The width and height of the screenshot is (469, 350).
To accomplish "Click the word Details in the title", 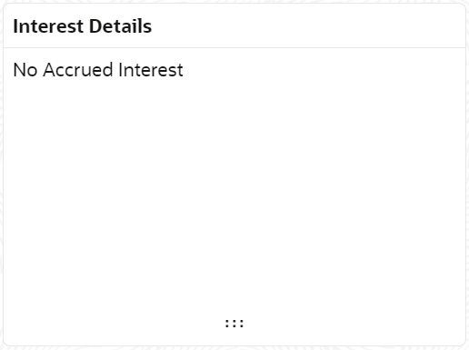I will 120,26.
